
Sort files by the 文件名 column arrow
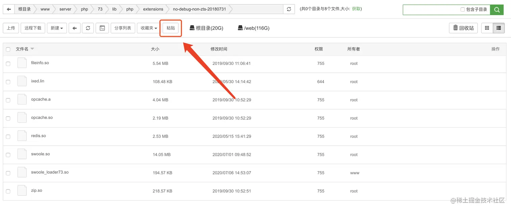[x=32, y=49]
